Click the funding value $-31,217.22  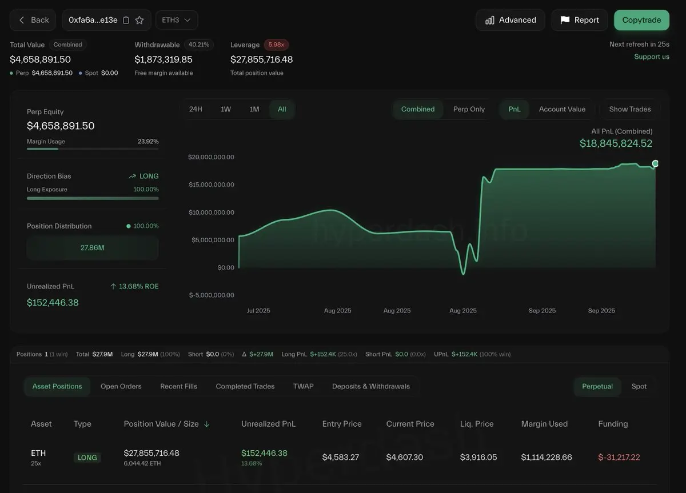click(619, 457)
